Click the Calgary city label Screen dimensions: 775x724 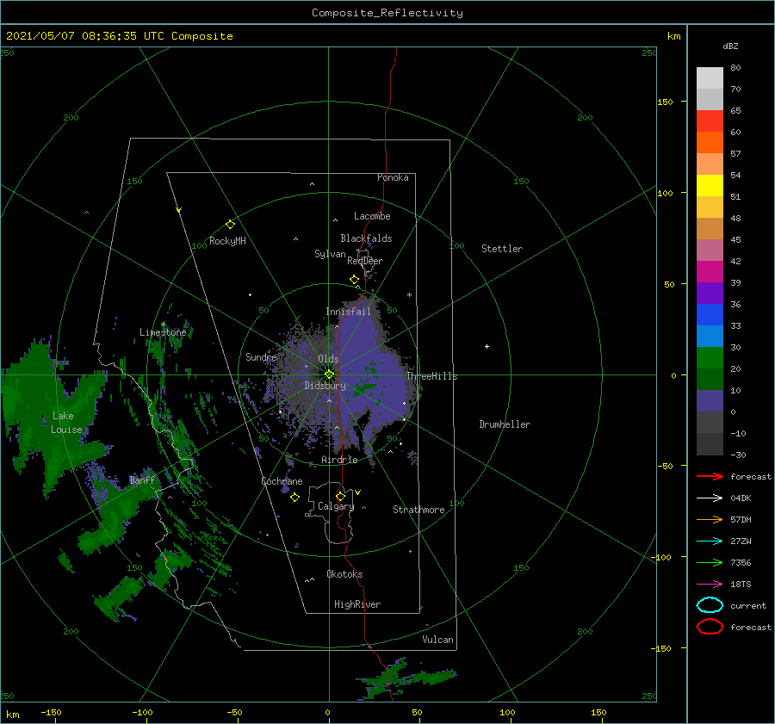click(x=336, y=506)
